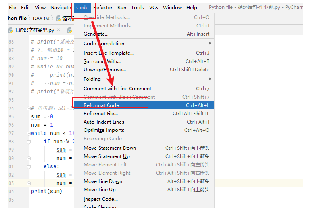Collapse the 'if num %' block fold marker
Viewport: 313px width, 215px height.
click(29, 142)
